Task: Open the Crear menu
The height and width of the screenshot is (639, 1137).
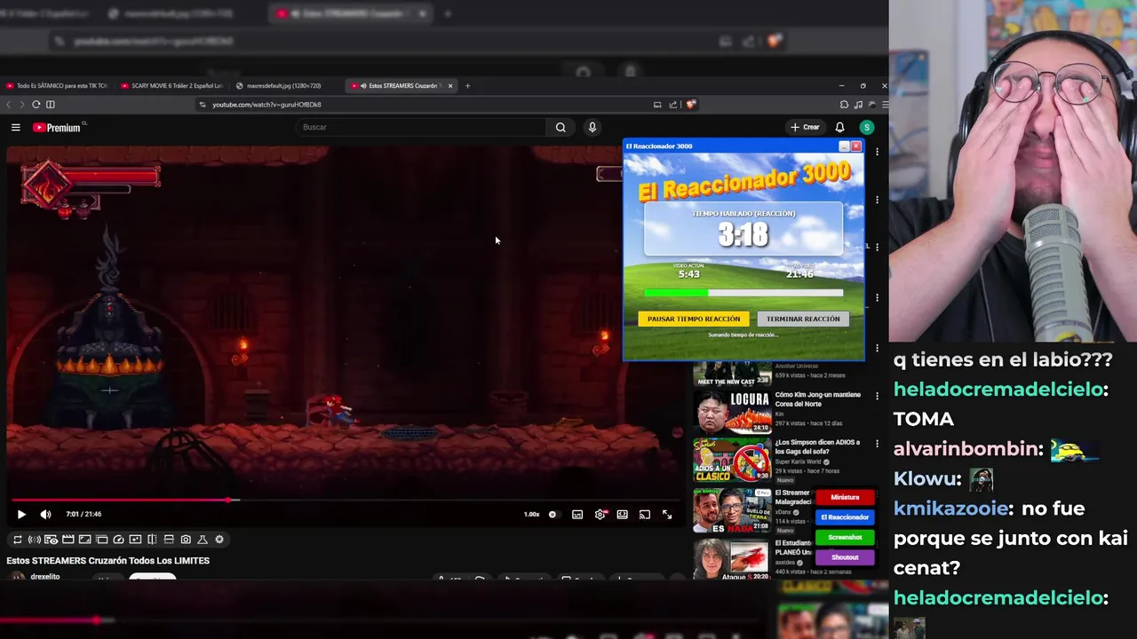Action: [805, 127]
